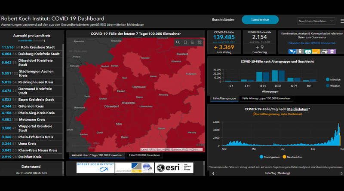This screenshot has width=344, height=191.
Task: Click the teal people hub icon
Action: (308, 52)
